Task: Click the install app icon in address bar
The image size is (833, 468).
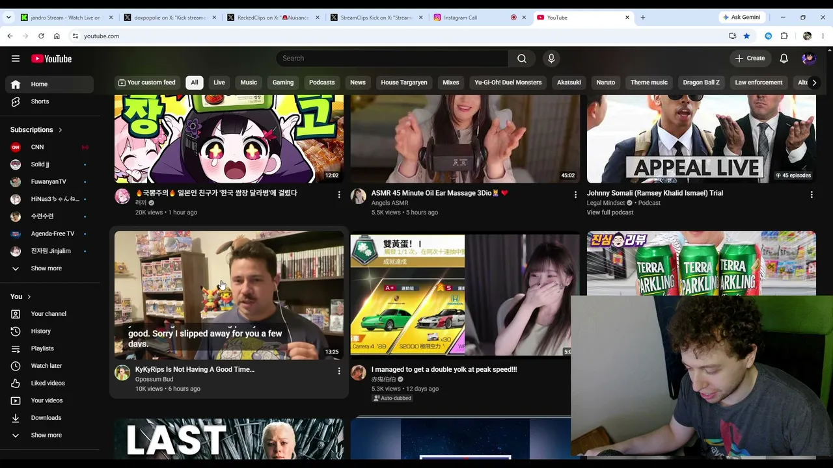Action: click(x=732, y=36)
